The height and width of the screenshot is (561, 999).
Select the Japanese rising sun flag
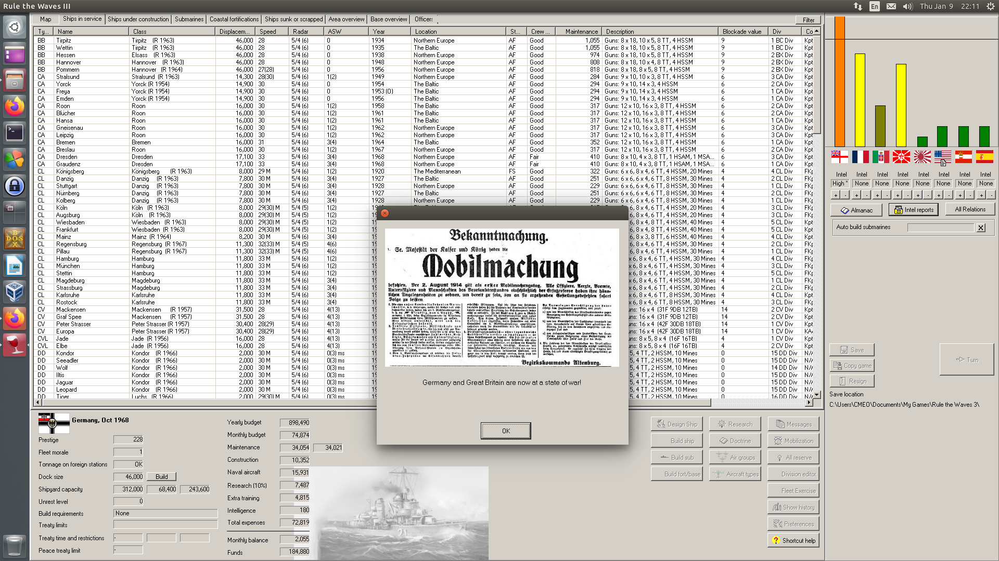pyautogui.click(x=923, y=156)
